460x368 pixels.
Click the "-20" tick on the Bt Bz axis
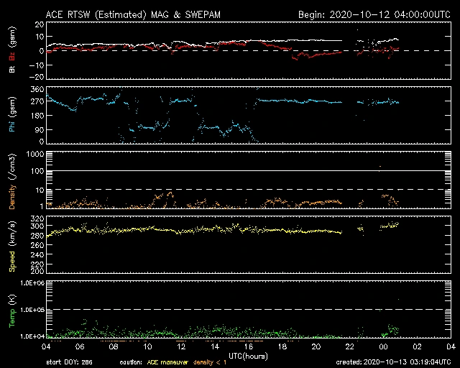(37, 77)
